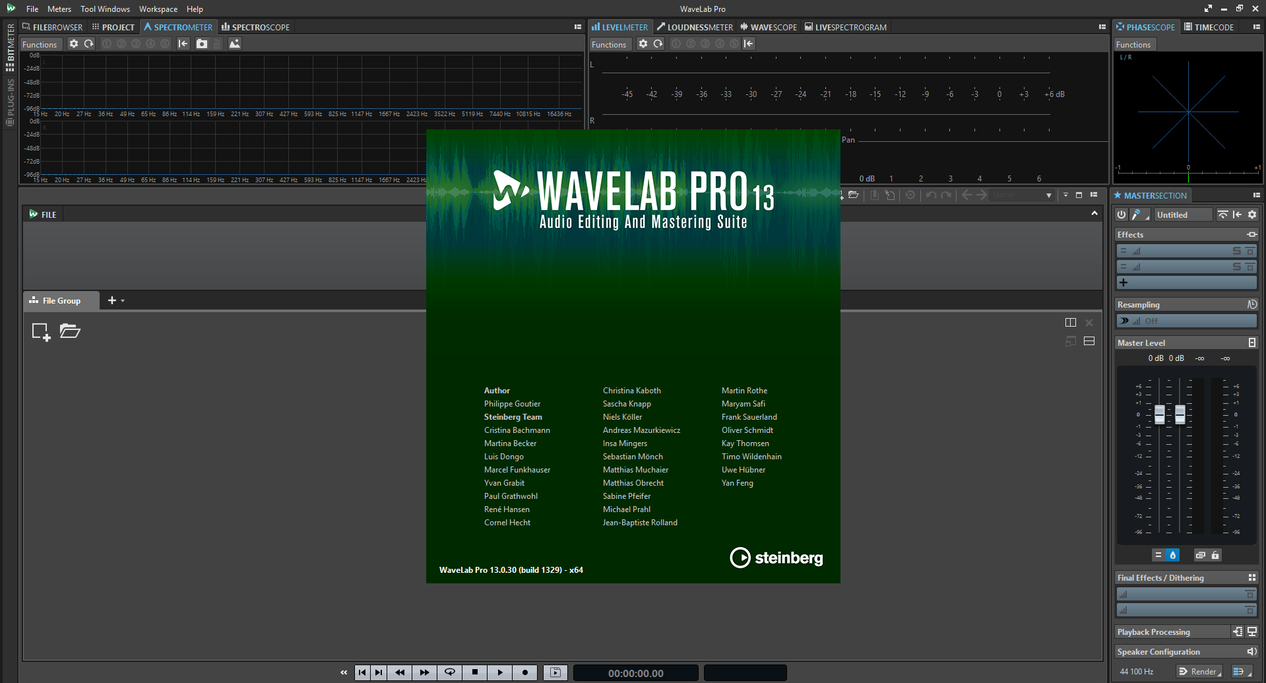Toggle Master Section power button

(1122, 214)
